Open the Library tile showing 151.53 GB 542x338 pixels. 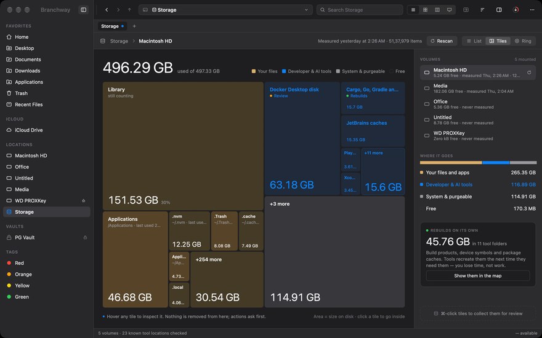[183, 146]
